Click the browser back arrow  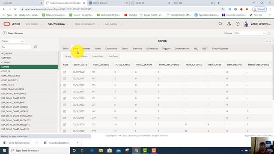coord(4,9)
